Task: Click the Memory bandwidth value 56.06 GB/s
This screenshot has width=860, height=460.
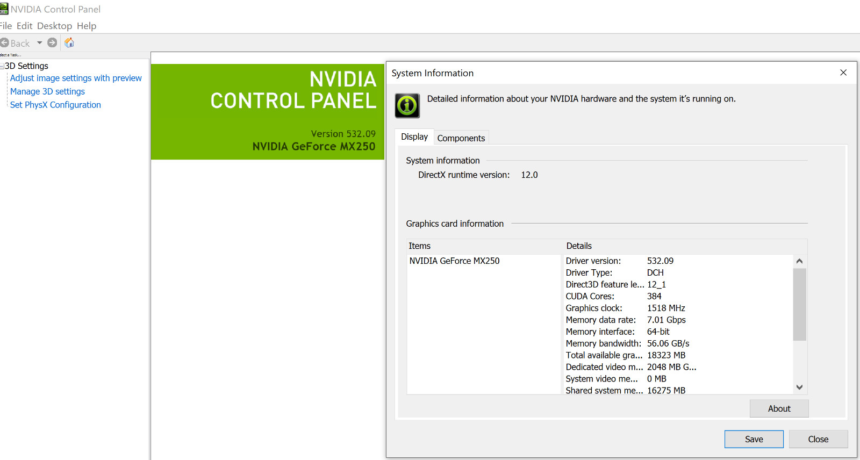Action: click(668, 344)
